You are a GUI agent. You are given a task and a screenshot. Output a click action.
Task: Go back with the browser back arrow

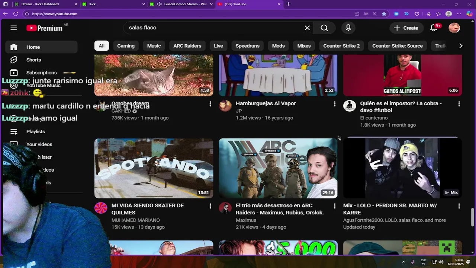pyautogui.click(x=5, y=14)
